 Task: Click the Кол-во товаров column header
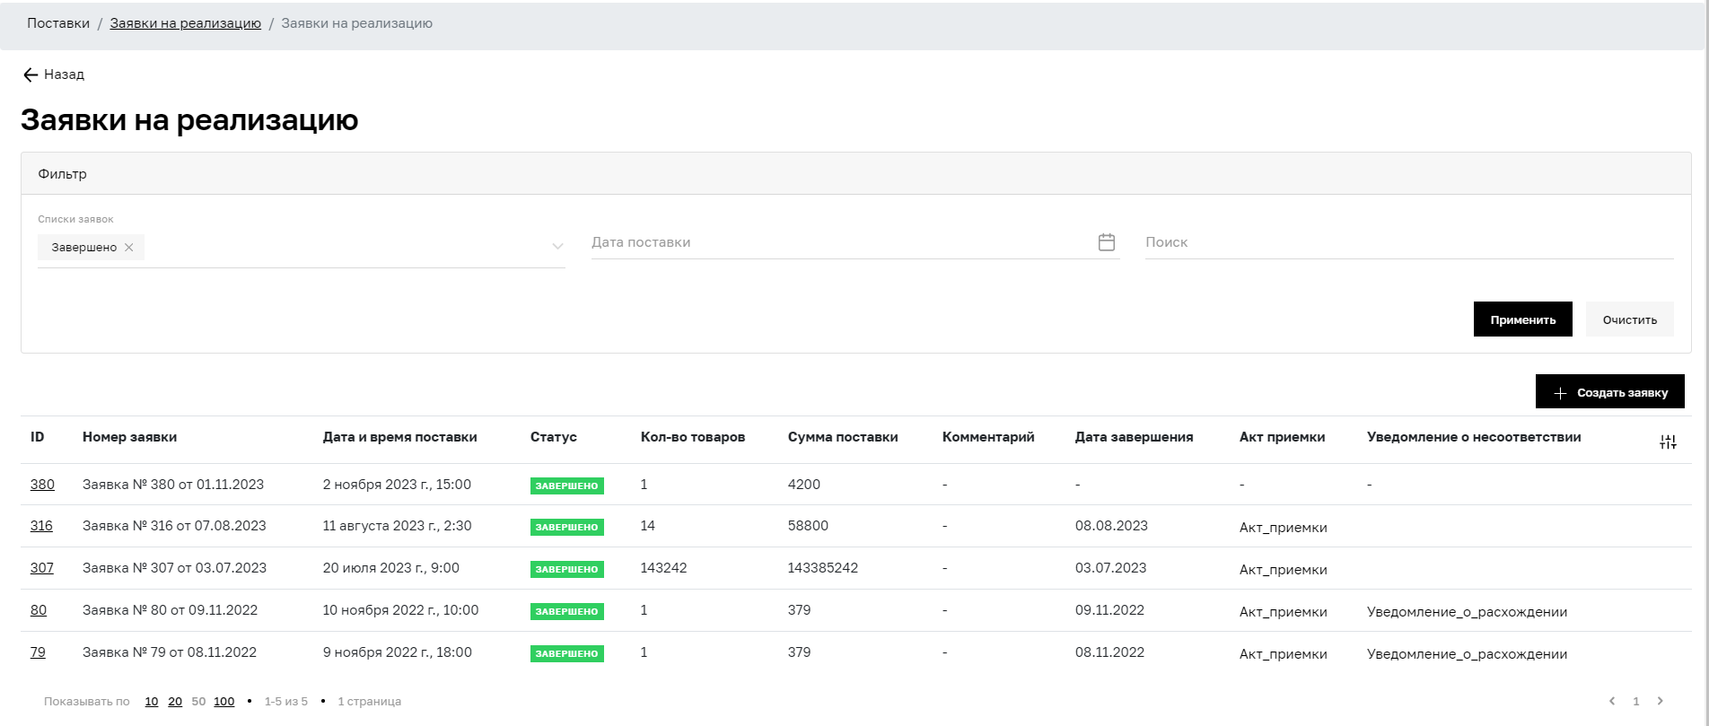(x=693, y=437)
